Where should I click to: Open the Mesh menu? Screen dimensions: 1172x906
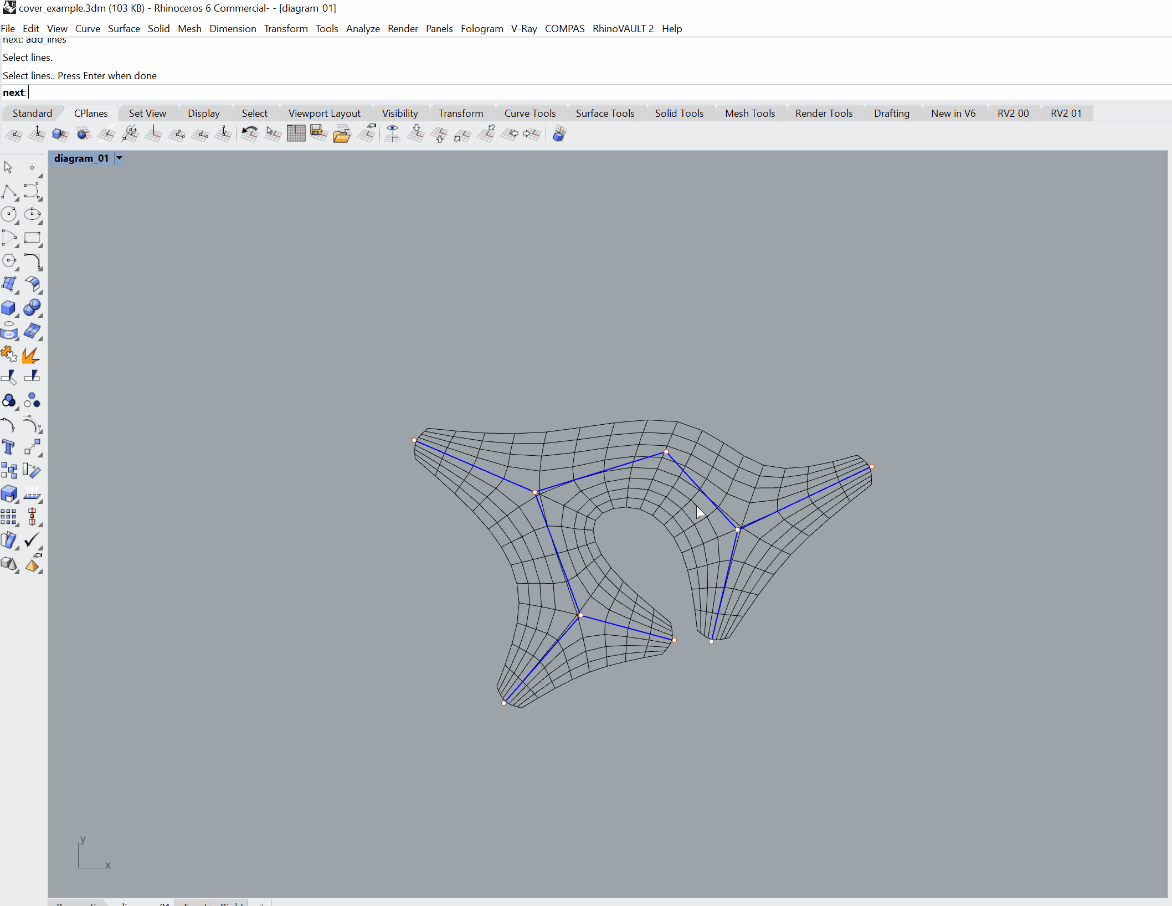tap(189, 29)
